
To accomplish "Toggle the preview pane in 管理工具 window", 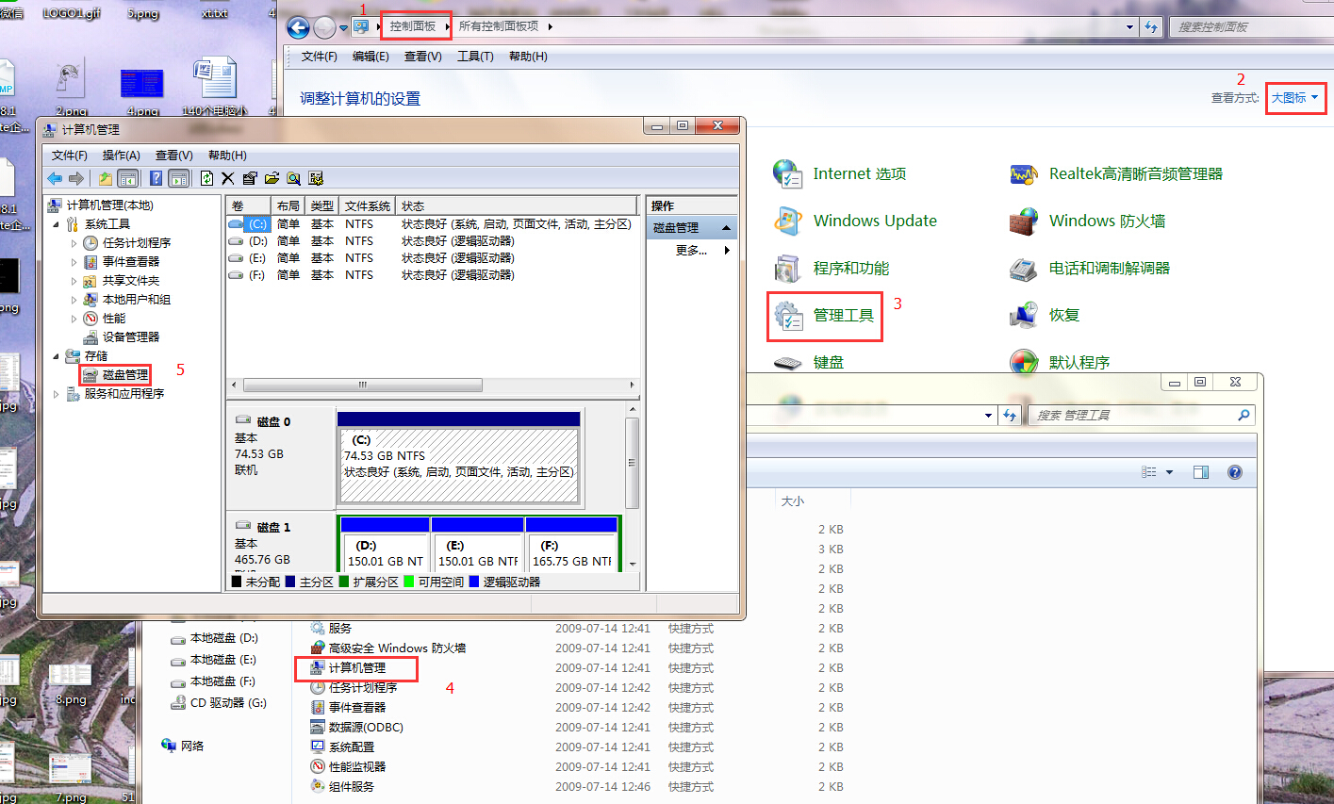I will click(1200, 472).
